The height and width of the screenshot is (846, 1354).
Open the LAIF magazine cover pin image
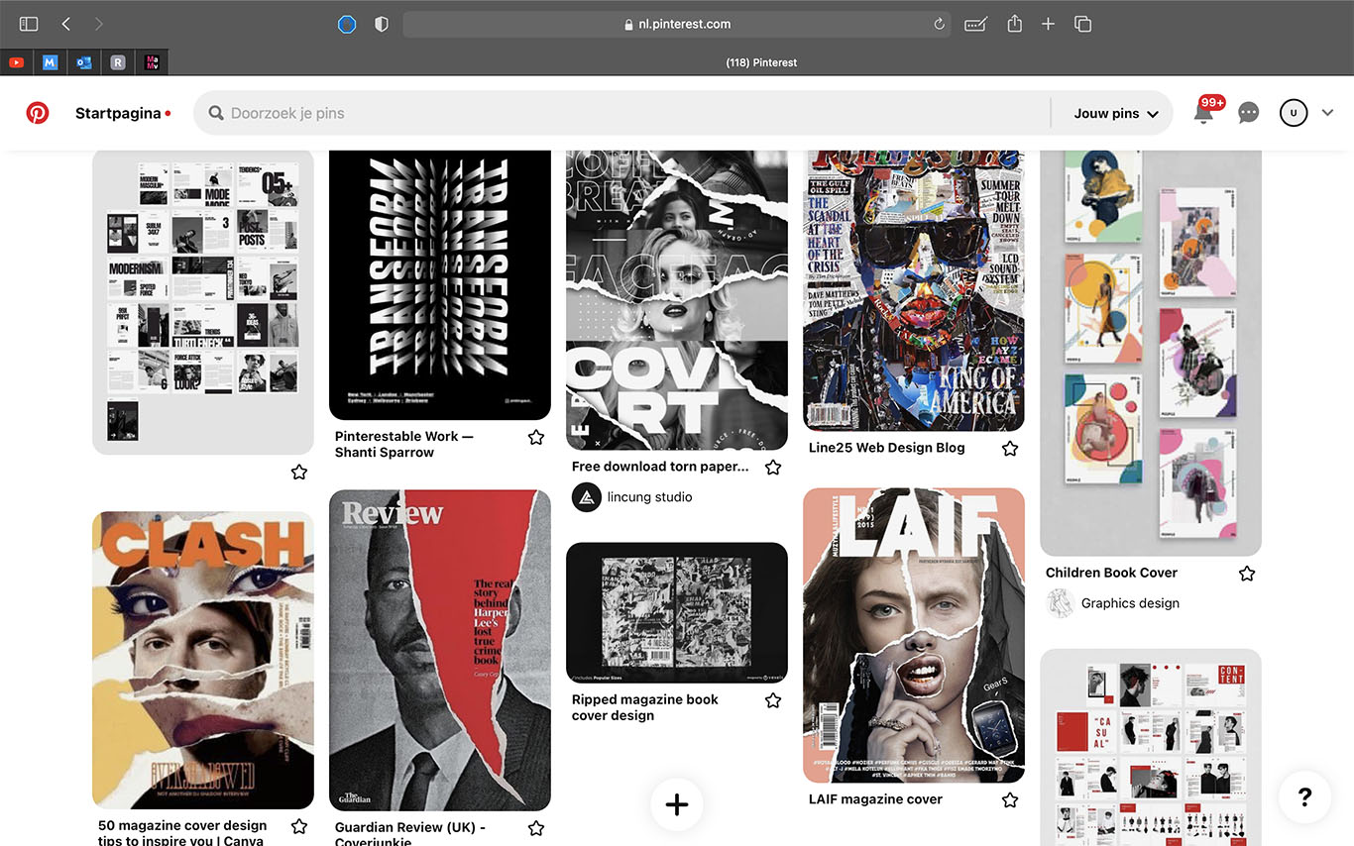click(x=914, y=635)
